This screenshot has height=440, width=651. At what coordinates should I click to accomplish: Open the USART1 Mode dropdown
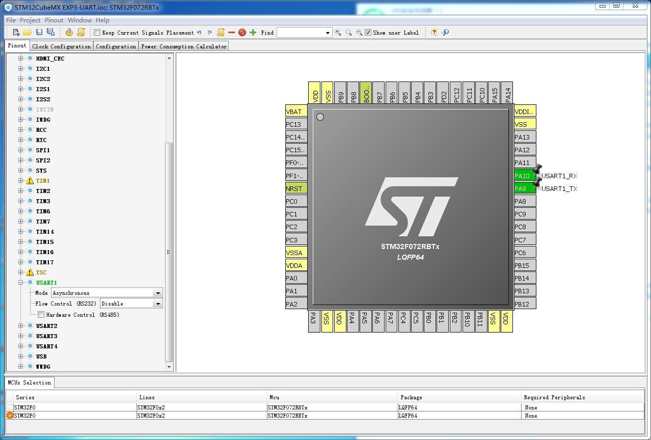pos(158,293)
